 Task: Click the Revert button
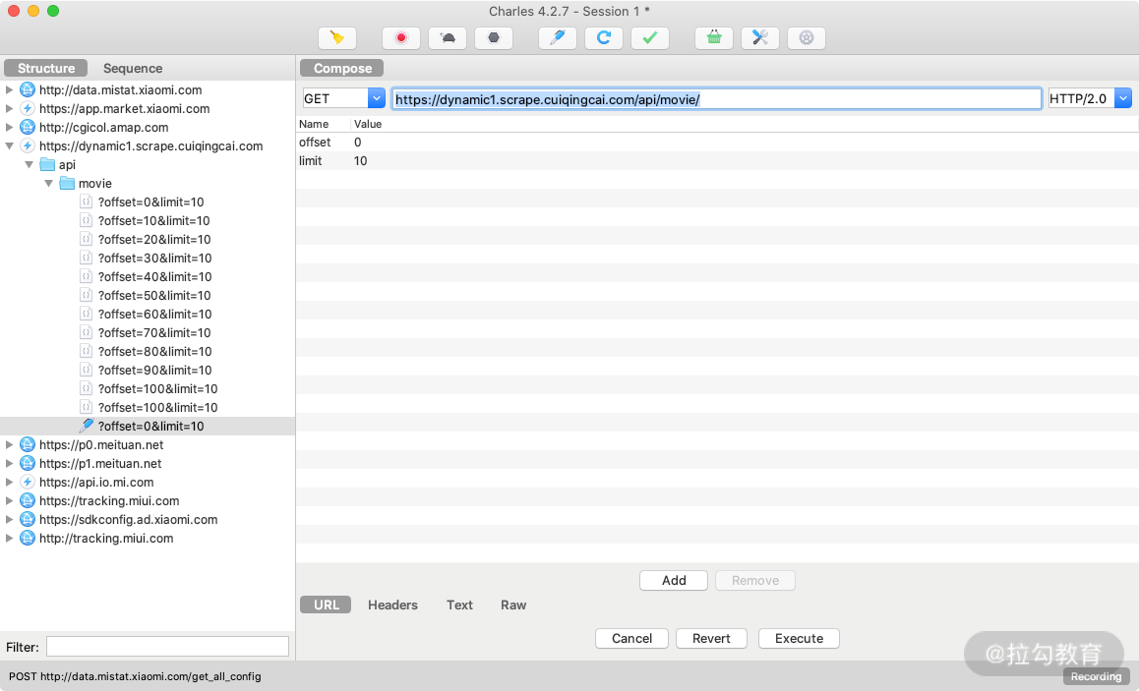[x=711, y=639]
